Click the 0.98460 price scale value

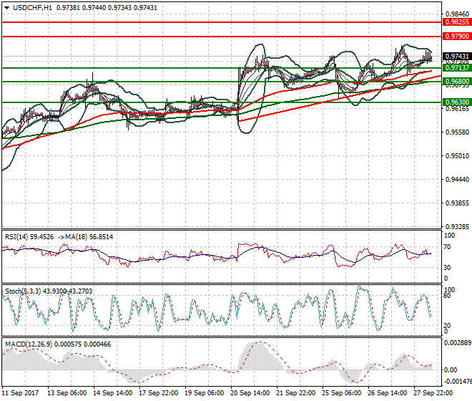(457, 14)
